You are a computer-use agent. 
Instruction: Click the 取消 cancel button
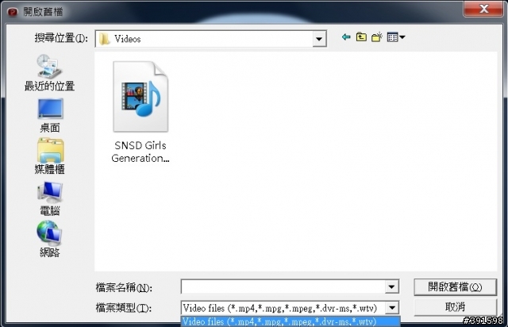pos(455,307)
